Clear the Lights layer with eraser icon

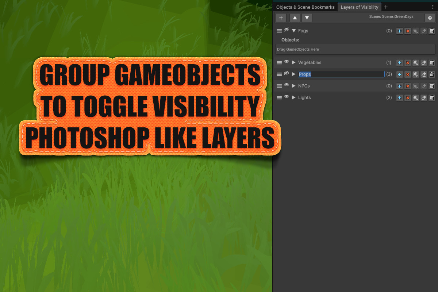coord(424,98)
